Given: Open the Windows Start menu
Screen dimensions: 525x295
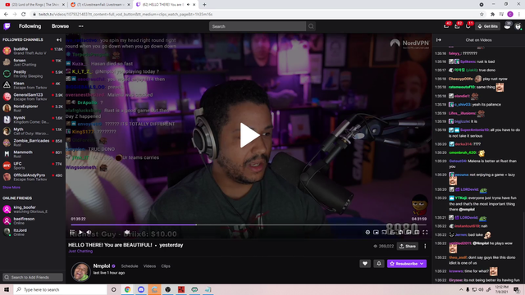Looking at the screenshot, I should tap(7, 289).
